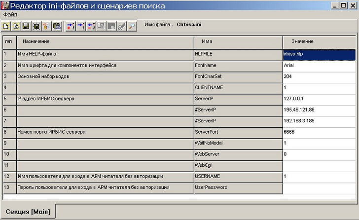Open the Файл menu
The image size is (359, 220).
point(10,15)
